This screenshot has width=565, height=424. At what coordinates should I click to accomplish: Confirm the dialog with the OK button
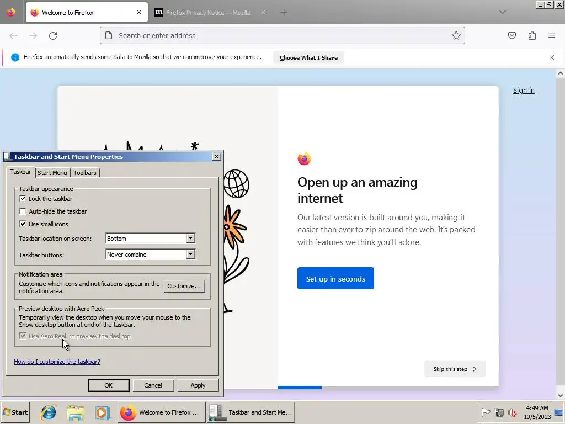tap(109, 385)
